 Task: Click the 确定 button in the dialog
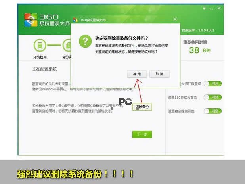click(137, 74)
